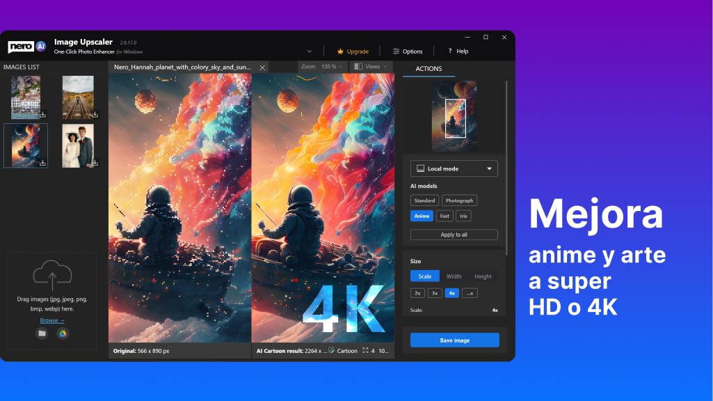713x401 pixels.
Task: Select the coastal village thumbnail
Action: tap(26, 97)
